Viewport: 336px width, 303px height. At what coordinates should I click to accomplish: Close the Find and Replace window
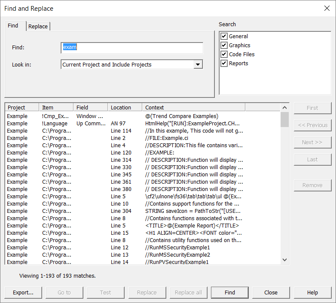coord(326,9)
